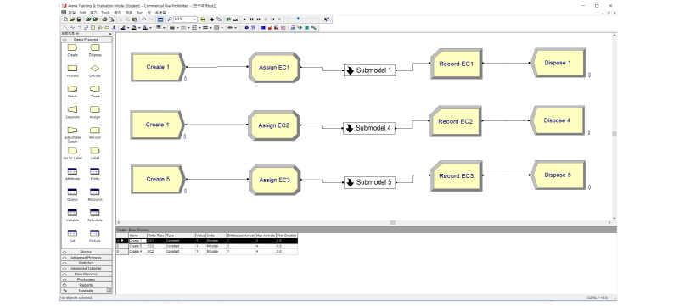Click the Entity Type column header

click(x=156, y=236)
